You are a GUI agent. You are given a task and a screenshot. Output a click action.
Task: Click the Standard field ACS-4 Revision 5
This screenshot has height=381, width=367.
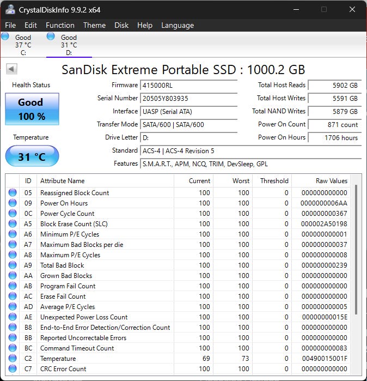[x=250, y=151]
